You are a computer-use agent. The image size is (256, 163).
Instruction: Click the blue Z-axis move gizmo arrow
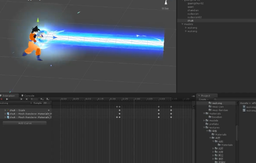click(x=55, y=37)
